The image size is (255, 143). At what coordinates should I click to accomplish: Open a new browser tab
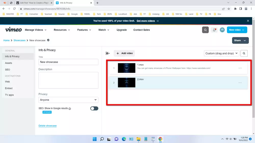pos(97,3)
